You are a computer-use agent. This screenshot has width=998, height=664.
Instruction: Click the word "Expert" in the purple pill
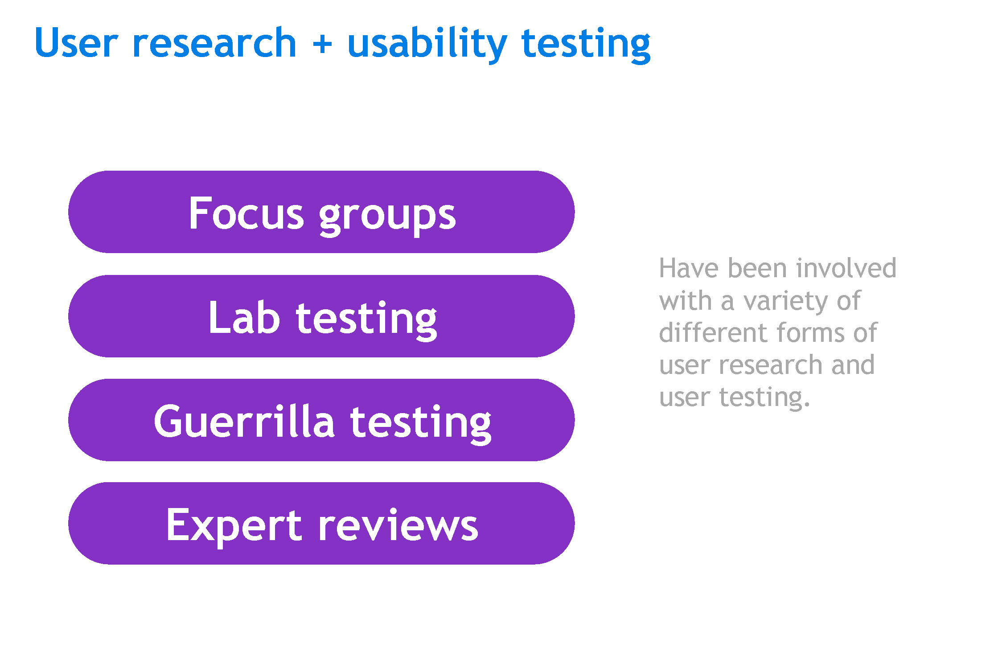point(234,526)
